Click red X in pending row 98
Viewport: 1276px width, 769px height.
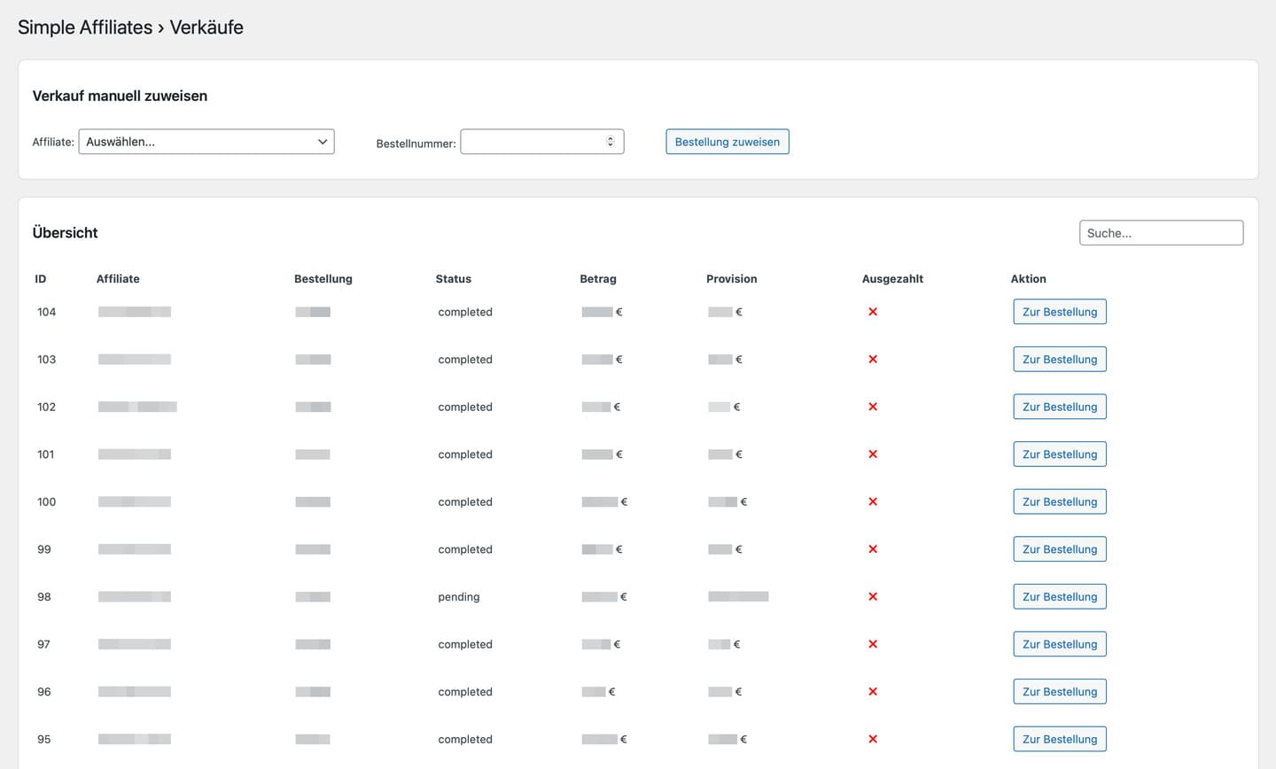[873, 596]
